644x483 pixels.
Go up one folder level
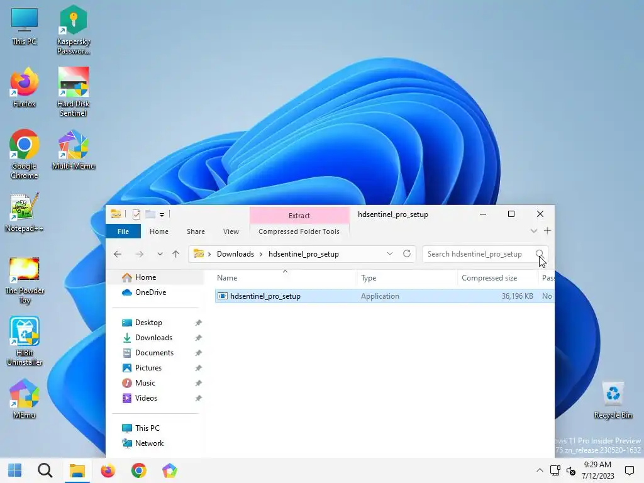[x=176, y=254]
